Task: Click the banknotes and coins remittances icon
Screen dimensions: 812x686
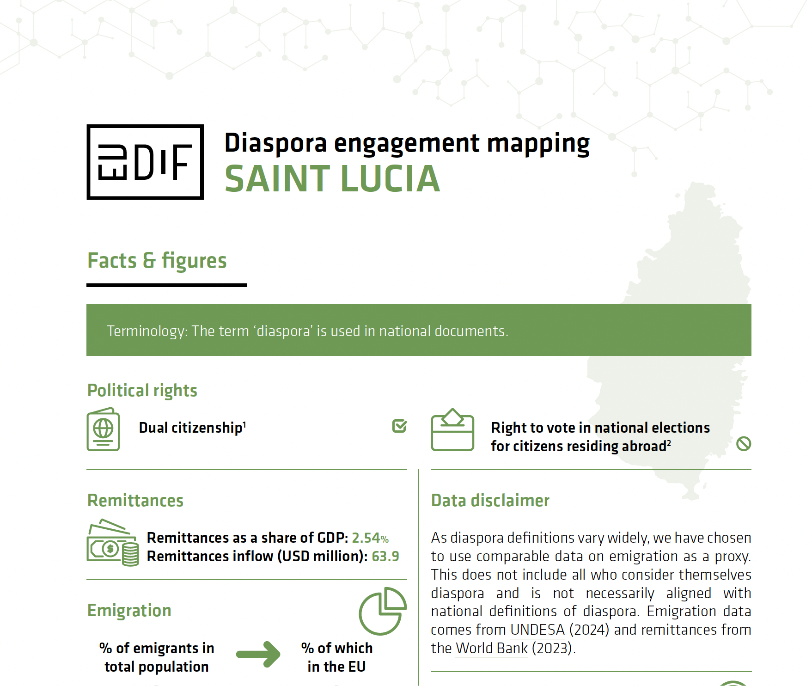Action: coord(112,543)
